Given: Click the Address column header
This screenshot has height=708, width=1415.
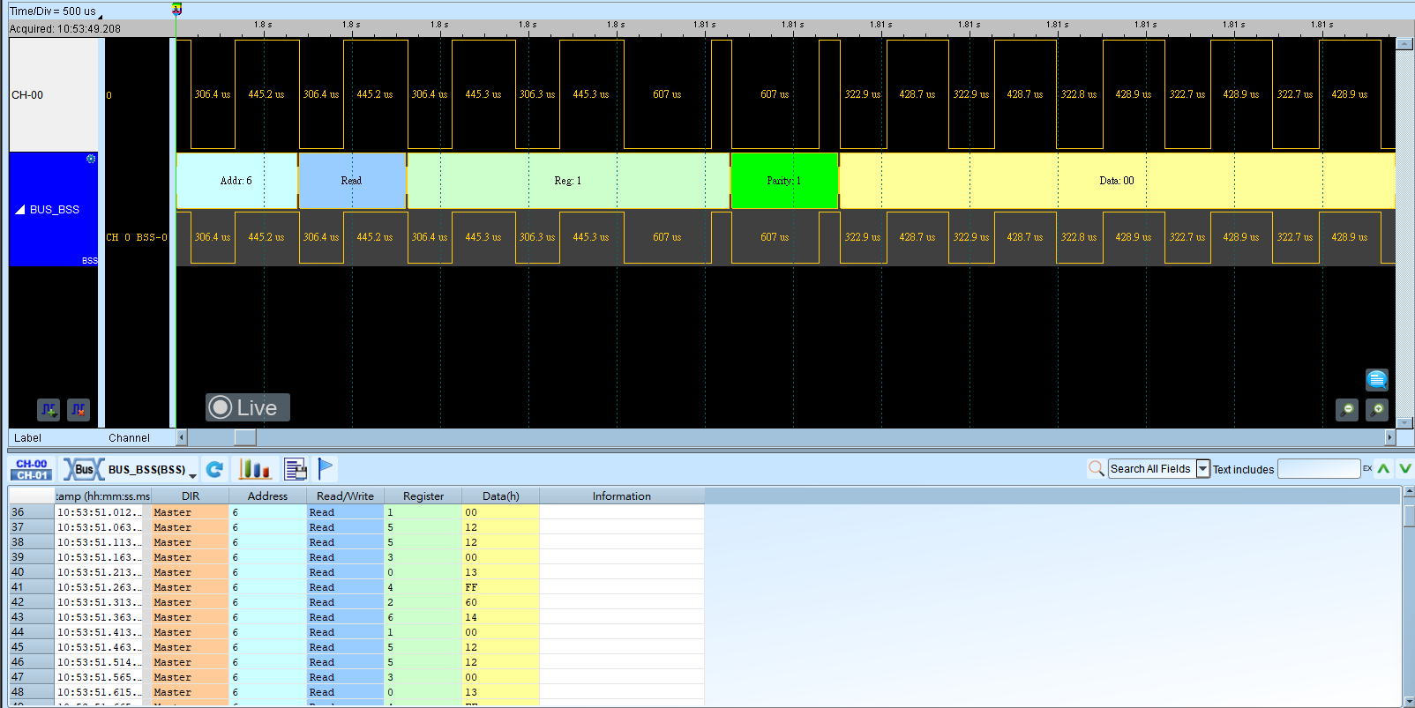Looking at the screenshot, I should (267, 496).
